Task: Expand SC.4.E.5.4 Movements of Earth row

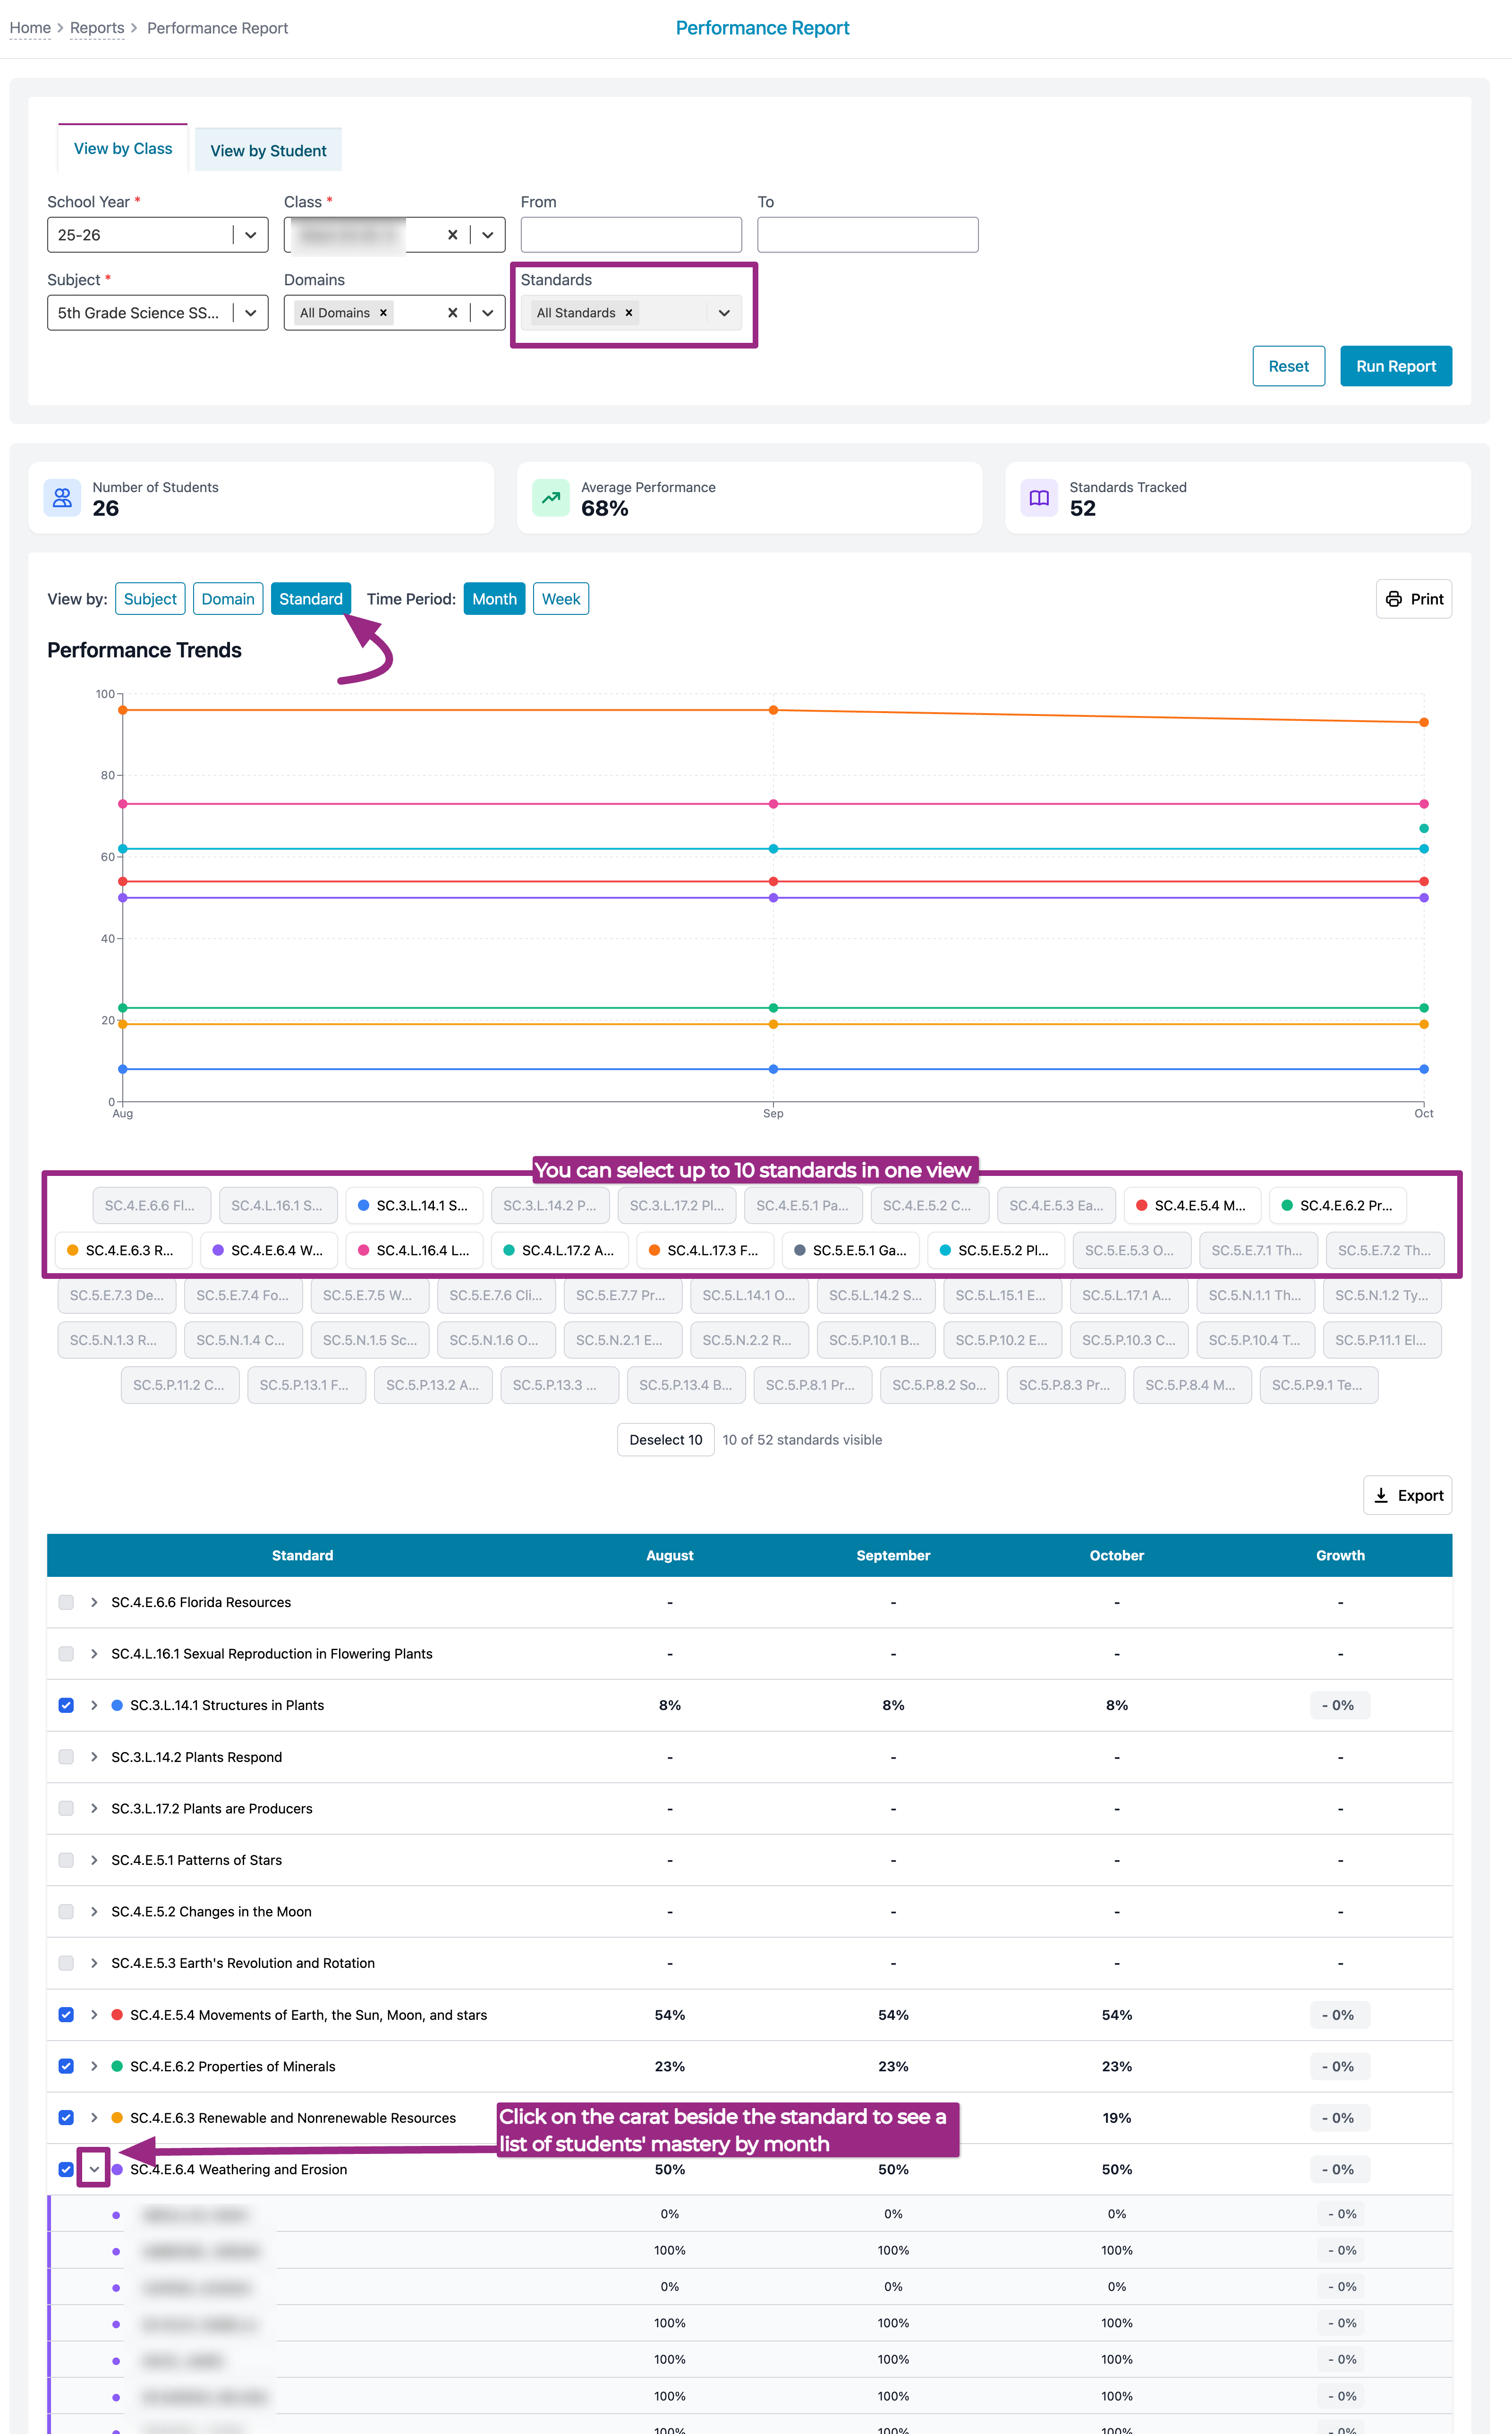Action: 94,2015
